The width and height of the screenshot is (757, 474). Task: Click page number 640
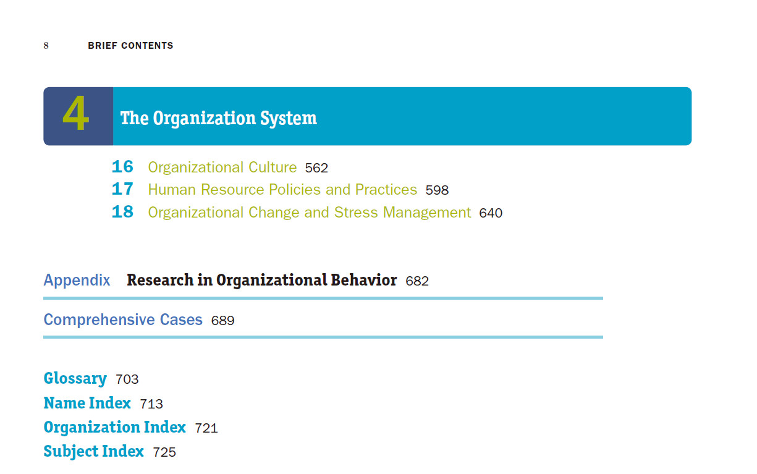[x=491, y=213]
